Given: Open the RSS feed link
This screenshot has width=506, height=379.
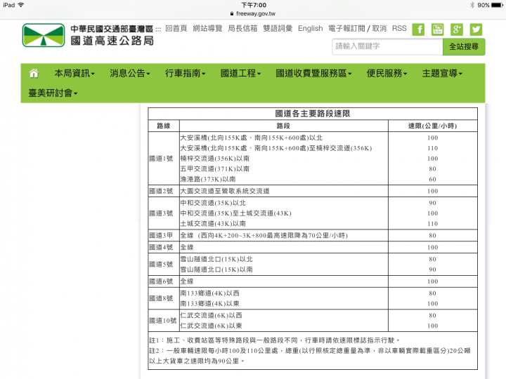Looking at the screenshot, I should [x=399, y=28].
